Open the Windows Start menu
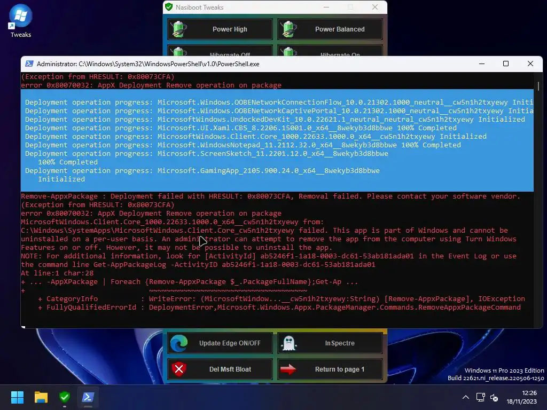Viewport: 547px width, 410px height. point(17,397)
